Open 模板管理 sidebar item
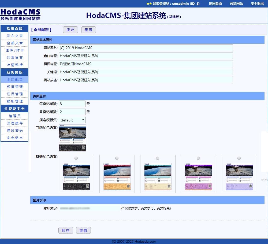 tap(14, 101)
